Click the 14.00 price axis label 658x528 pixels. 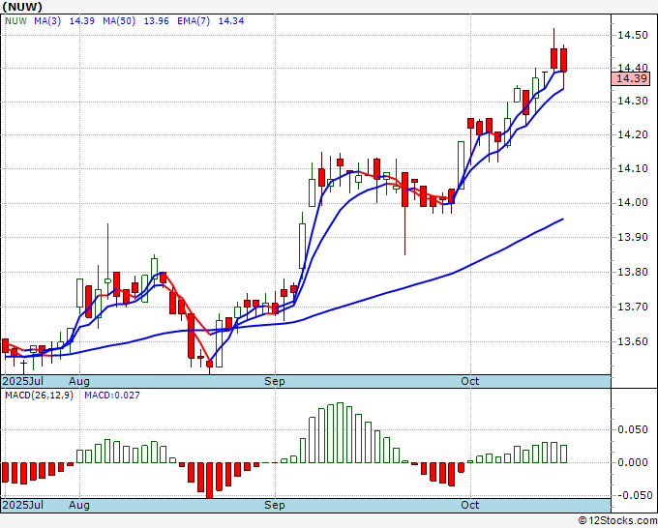point(633,203)
